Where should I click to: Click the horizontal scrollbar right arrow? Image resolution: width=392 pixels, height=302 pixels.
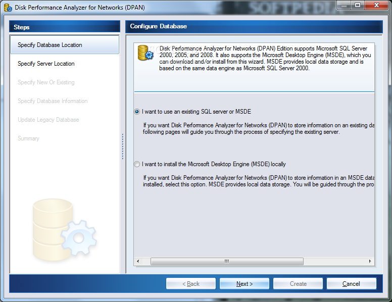click(370, 261)
